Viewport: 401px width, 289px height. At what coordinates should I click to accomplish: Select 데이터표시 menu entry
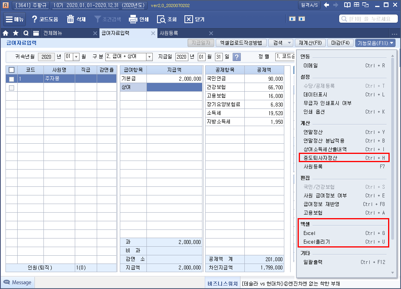point(344,95)
